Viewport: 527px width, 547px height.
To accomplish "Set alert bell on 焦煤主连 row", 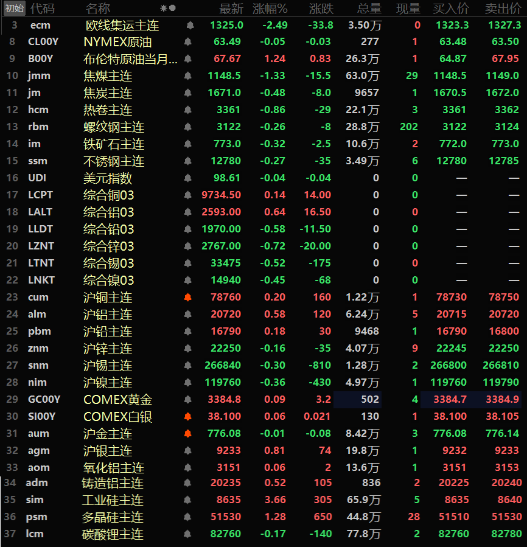I will click(187, 76).
